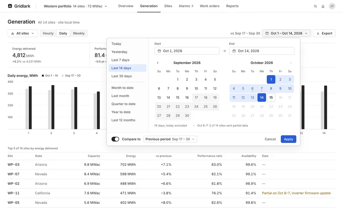This screenshot has width=343, height=214.
Task: Switch to the Overview tab
Action: 125,6
